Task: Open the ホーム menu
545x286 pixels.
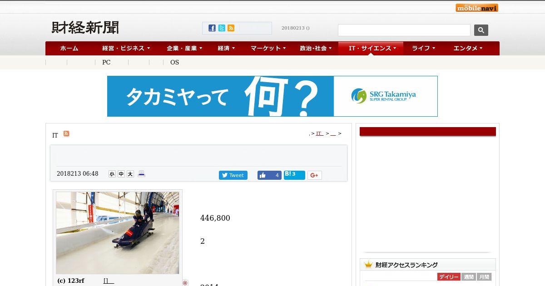Action: (69, 48)
